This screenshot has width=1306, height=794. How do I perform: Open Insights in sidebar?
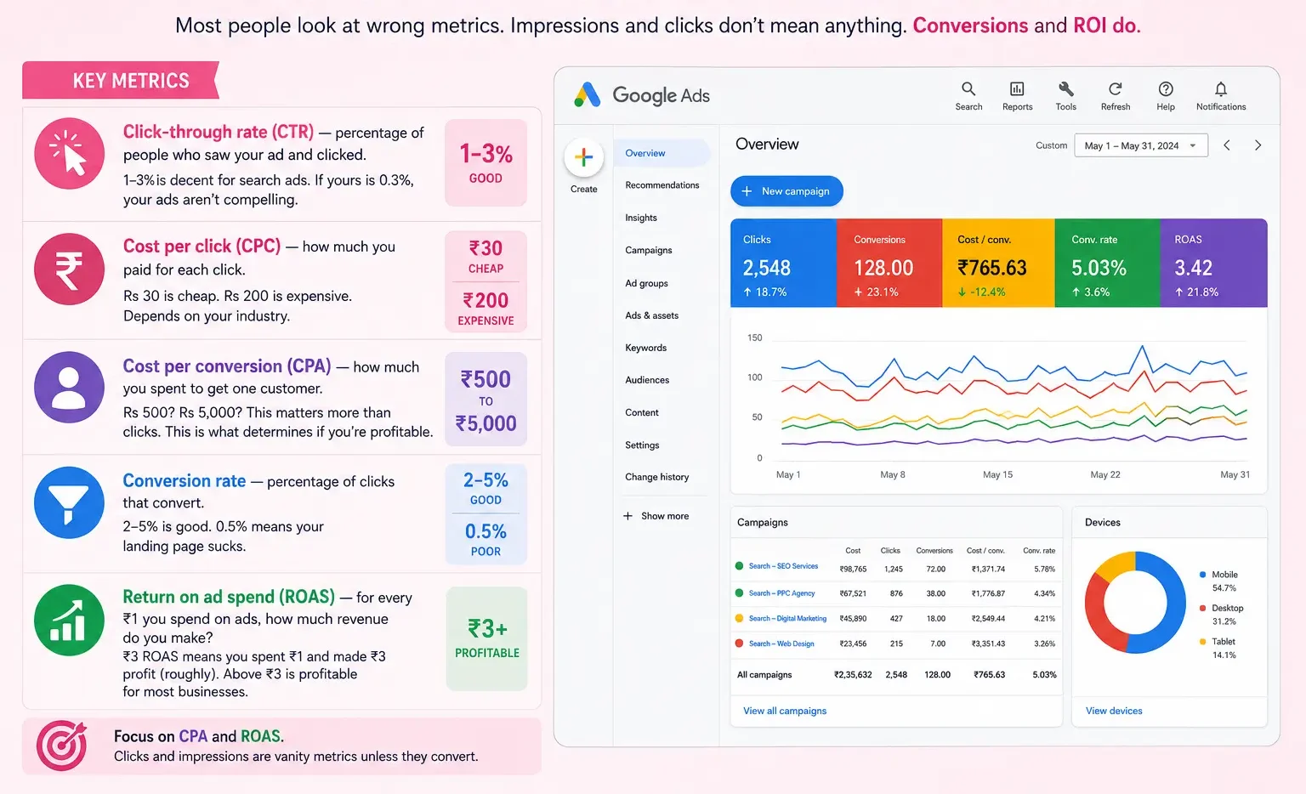(641, 218)
